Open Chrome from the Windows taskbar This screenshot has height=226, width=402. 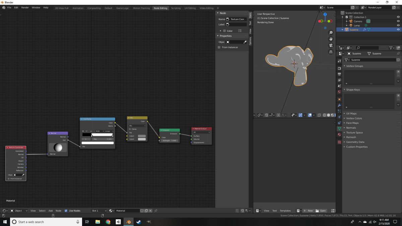pos(108,222)
